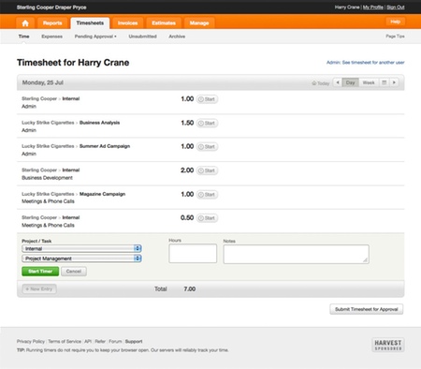The width and height of the screenshot is (421, 369).
Task: Open the Expenses sub-tab
Action: [51, 37]
